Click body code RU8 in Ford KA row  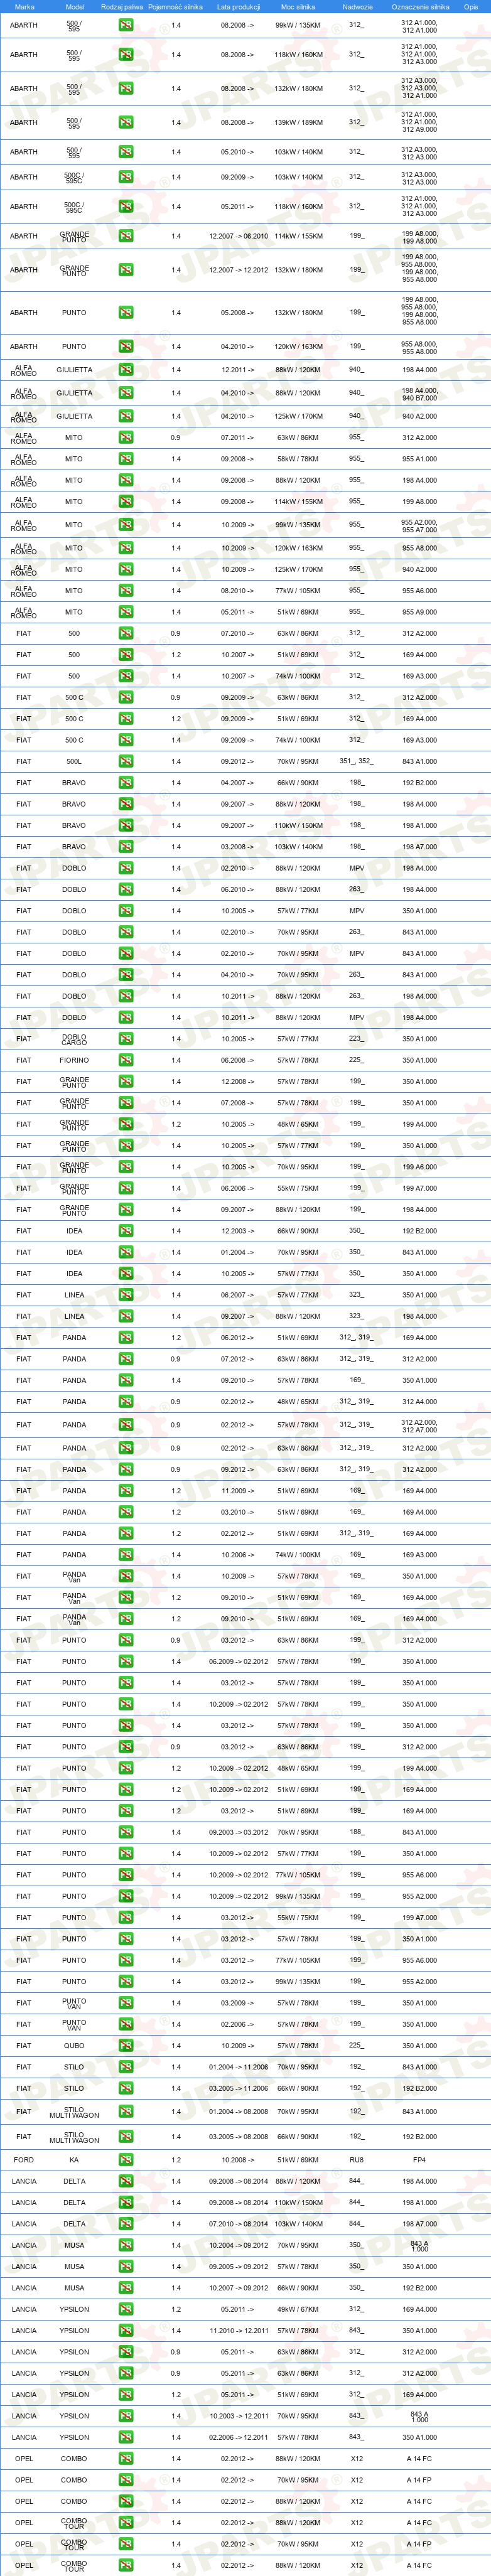[x=356, y=2159]
